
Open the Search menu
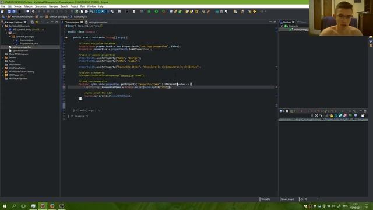point(64,6)
